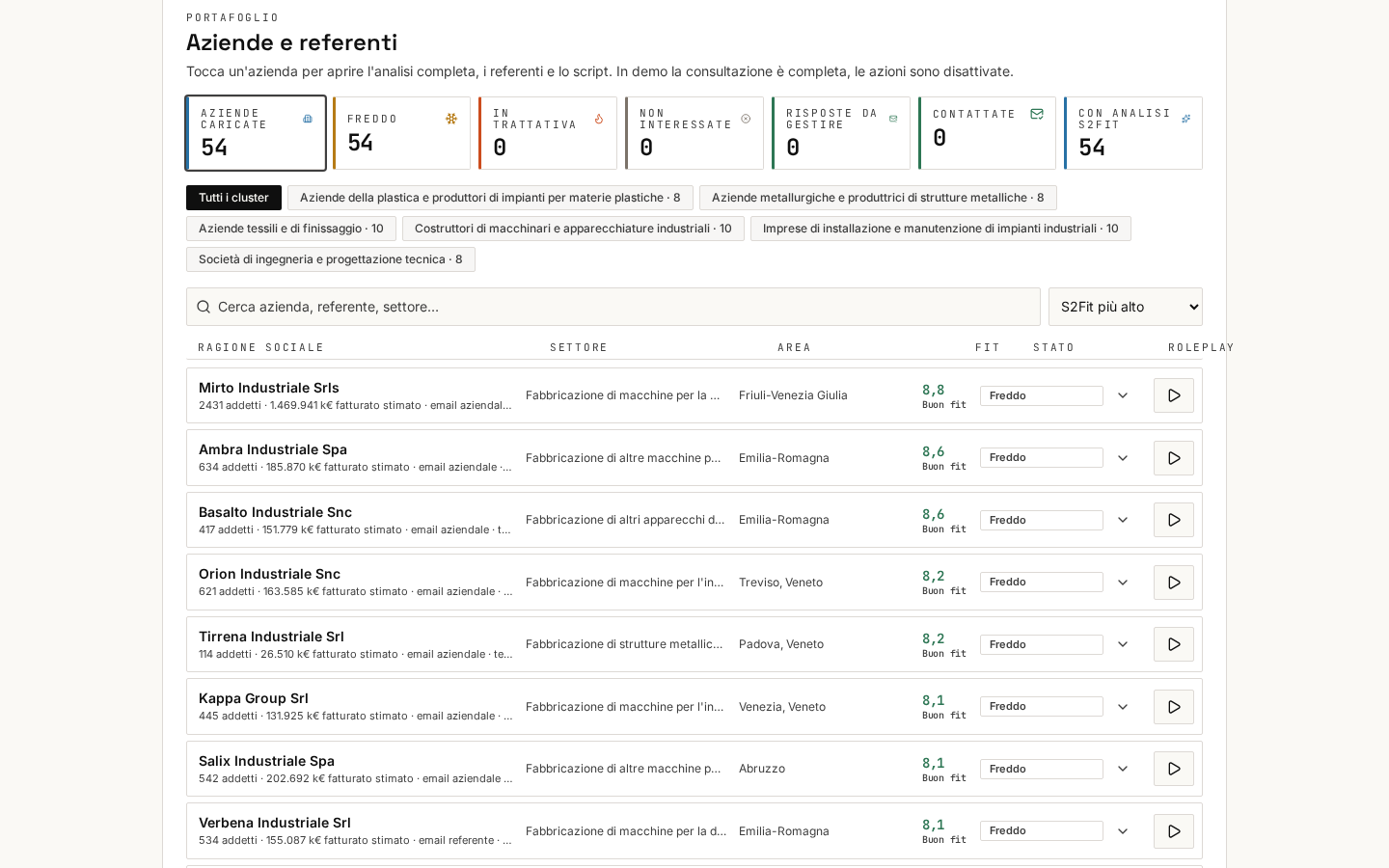
Task: Filter by Costruttori di macchinari cluster
Action: tap(573, 229)
